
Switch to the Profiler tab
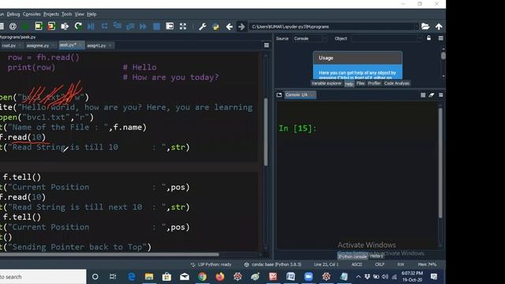374,84
